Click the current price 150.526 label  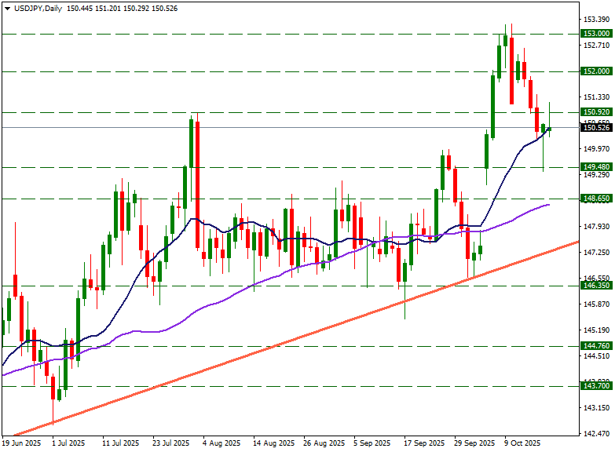(596, 127)
